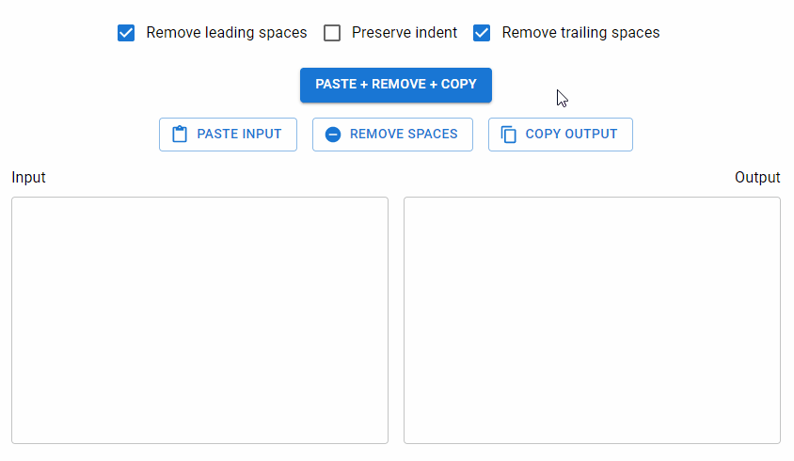Click the 'Output' heading label
Screen dimensions: 794x461
point(757,177)
